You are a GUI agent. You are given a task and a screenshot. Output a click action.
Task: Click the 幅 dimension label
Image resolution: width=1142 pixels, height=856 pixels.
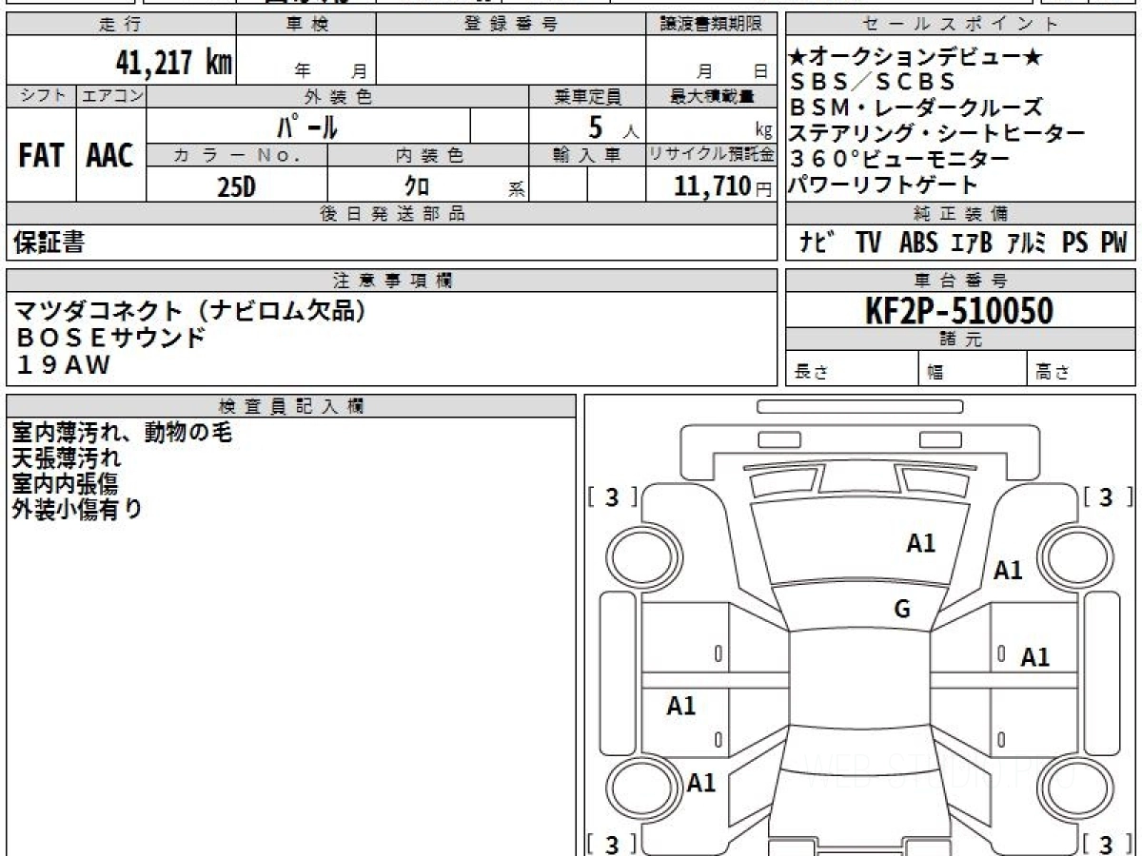point(935,373)
